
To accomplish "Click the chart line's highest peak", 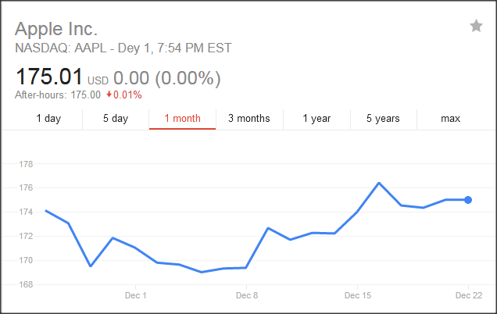I will [379, 183].
